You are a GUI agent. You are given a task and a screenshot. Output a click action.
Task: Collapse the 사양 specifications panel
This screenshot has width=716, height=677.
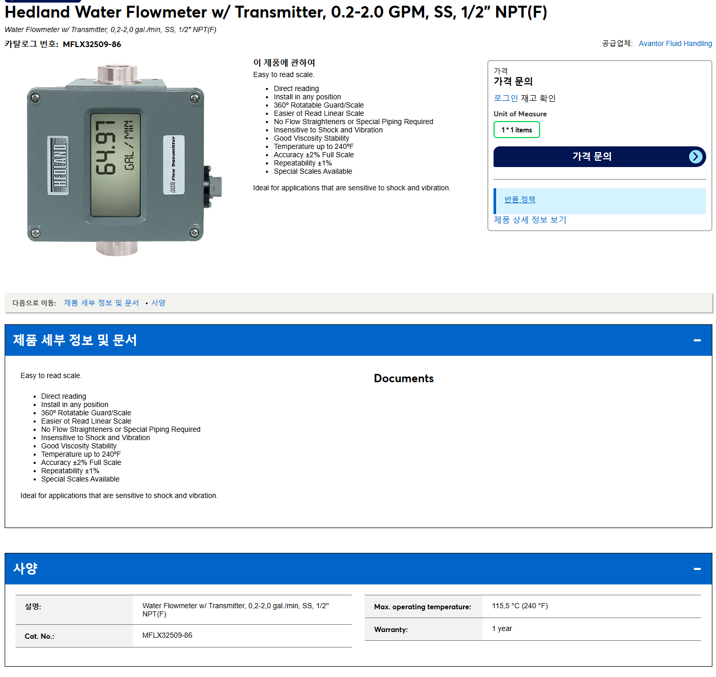pos(697,568)
